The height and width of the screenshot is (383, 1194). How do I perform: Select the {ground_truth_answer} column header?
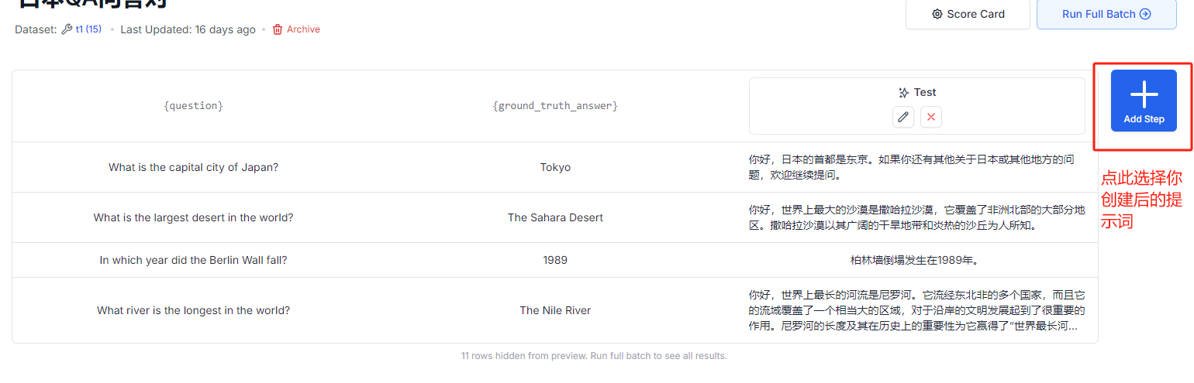click(555, 105)
